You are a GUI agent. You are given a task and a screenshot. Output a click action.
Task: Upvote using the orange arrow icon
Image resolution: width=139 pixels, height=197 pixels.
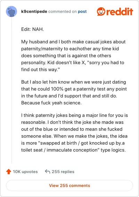click(9, 171)
